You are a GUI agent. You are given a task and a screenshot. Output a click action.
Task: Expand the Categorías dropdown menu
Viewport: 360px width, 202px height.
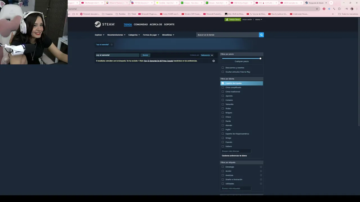(x=134, y=35)
